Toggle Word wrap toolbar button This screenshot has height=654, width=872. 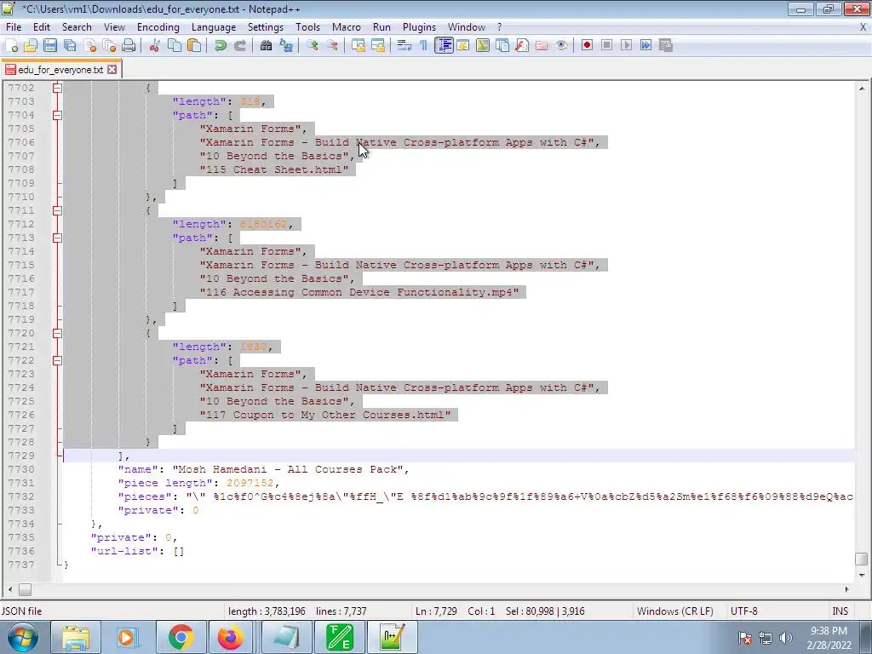coord(404,46)
